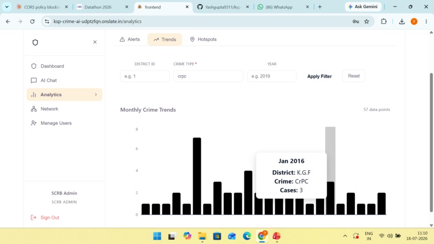Show hidden system tray icons
This screenshot has width=434, height=244.
(x=345, y=236)
